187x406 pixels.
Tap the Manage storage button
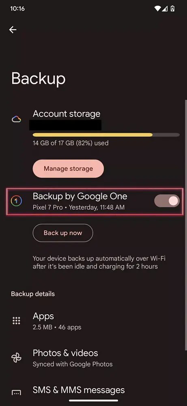pos(68,168)
